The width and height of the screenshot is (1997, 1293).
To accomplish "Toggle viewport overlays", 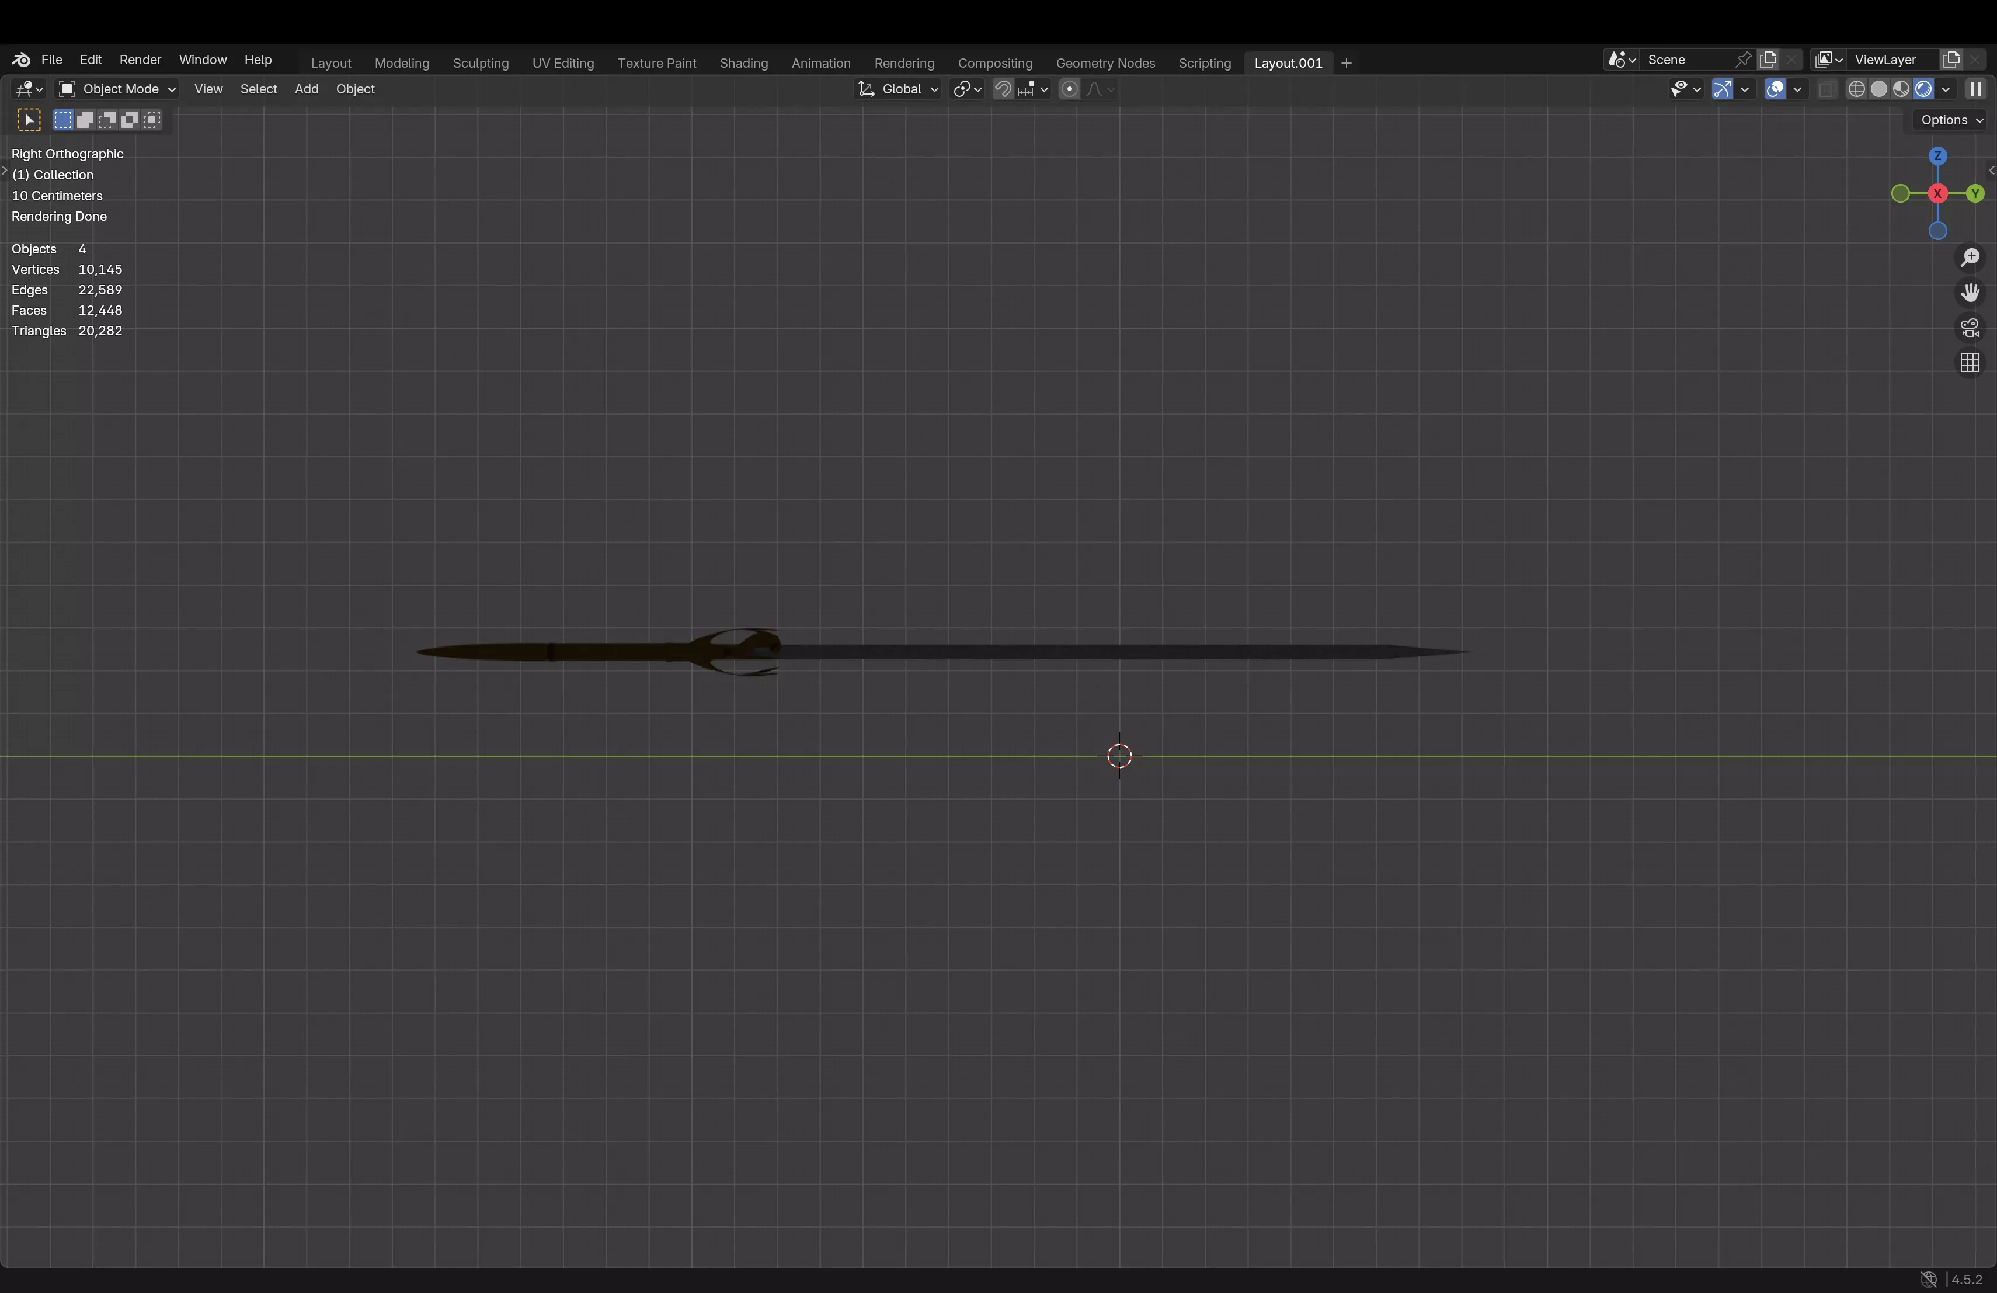I will [x=1775, y=89].
